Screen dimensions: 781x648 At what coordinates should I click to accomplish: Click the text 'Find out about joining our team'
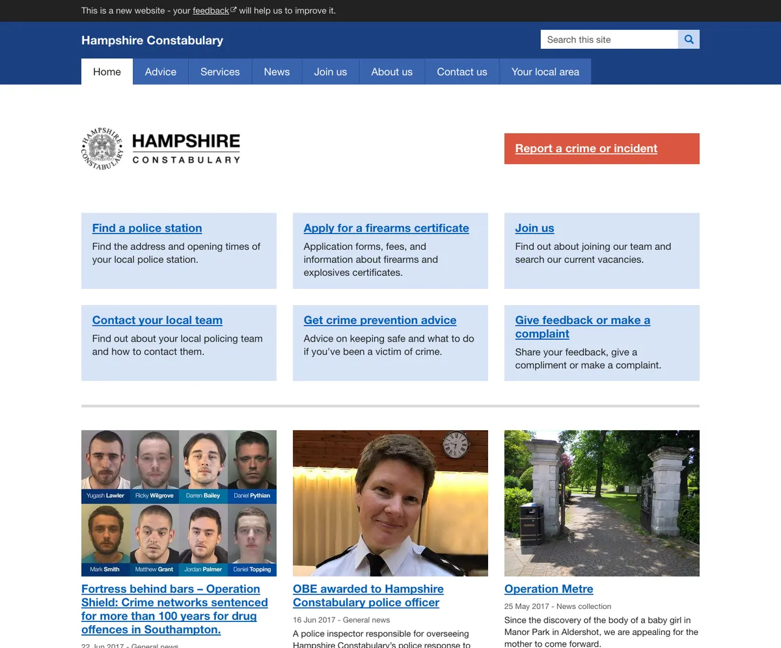point(593,253)
